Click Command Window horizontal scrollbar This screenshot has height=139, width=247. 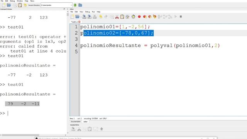coord(20,135)
